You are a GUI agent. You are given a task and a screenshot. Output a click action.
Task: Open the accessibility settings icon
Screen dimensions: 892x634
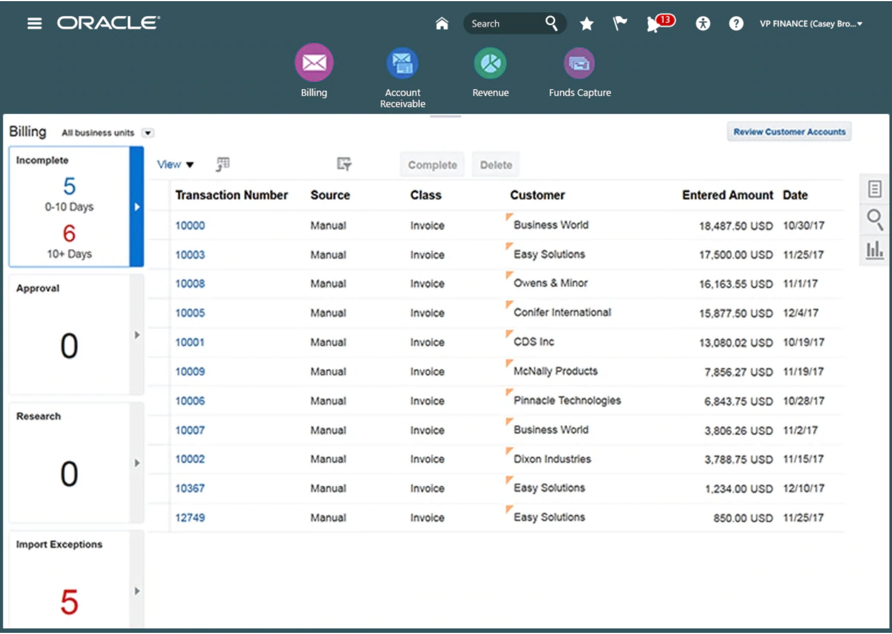(702, 23)
